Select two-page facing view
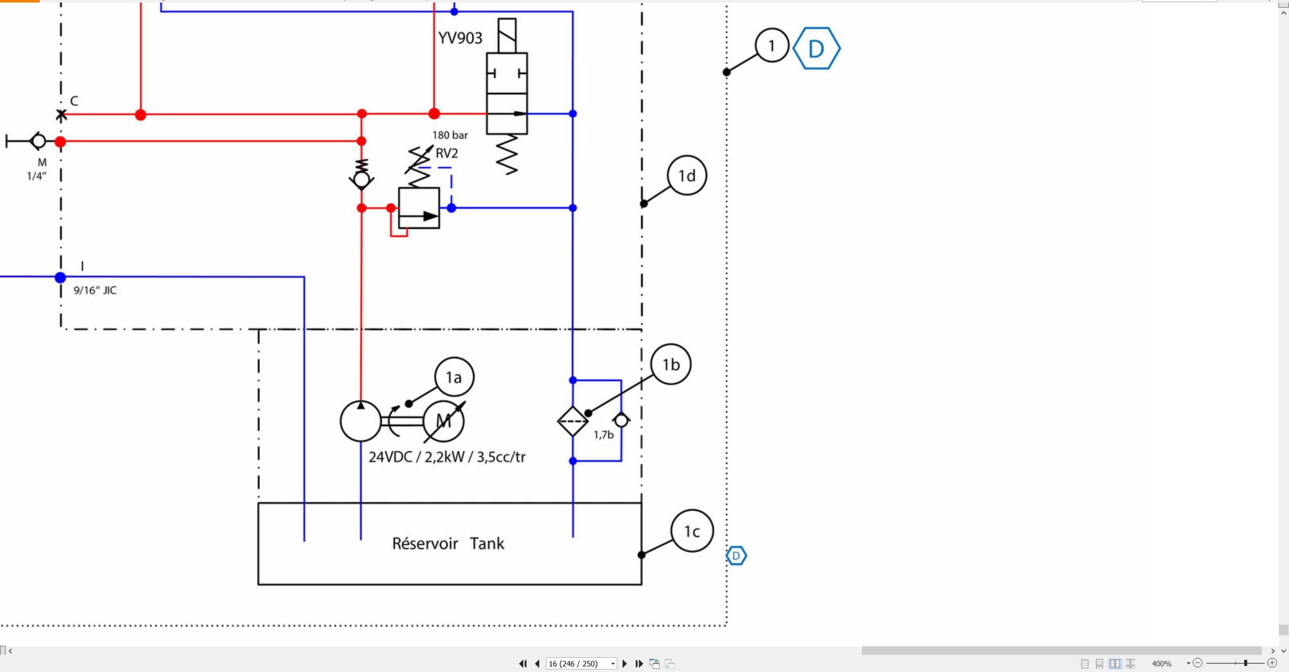Screen dimensions: 1289x672 [1115, 664]
